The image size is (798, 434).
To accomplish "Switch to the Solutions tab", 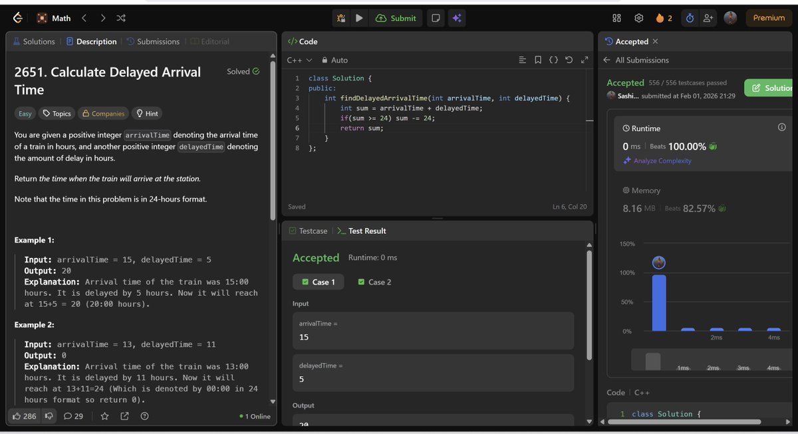I will click(x=34, y=41).
